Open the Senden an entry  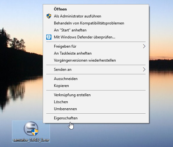tap(96, 70)
